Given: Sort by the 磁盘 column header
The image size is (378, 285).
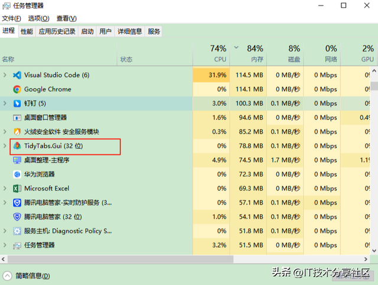Looking at the screenshot, I should 285,54.
